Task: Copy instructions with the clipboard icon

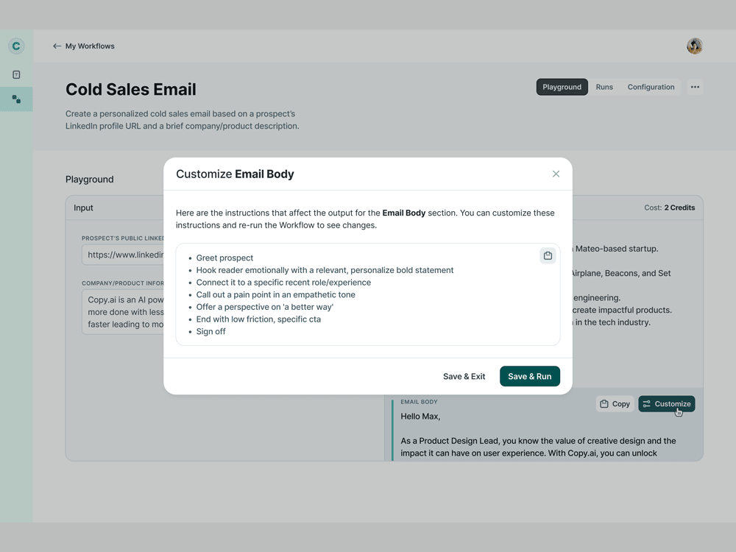Action: 548,256
